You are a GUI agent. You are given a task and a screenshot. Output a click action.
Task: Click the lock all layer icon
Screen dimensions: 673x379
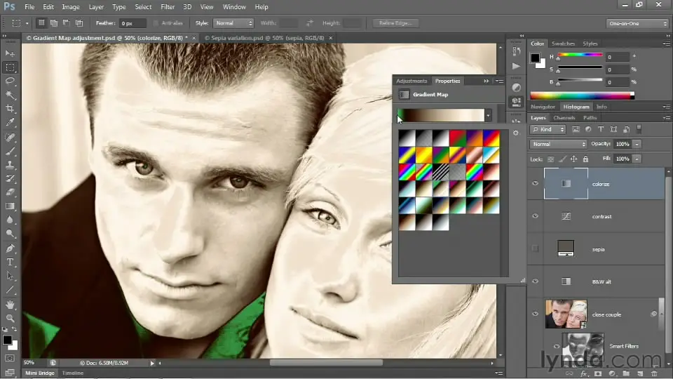[x=585, y=159]
